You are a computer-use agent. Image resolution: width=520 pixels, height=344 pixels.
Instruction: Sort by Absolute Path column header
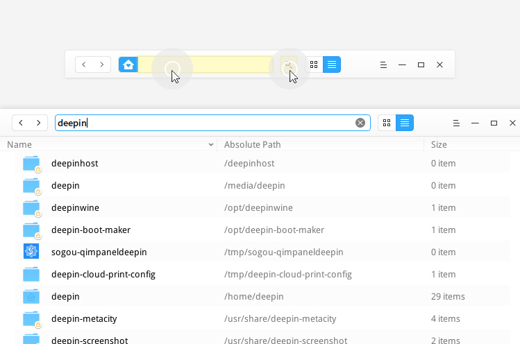pos(253,145)
